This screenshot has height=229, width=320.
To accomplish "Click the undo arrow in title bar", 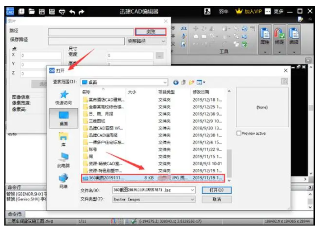I will pos(72,12).
